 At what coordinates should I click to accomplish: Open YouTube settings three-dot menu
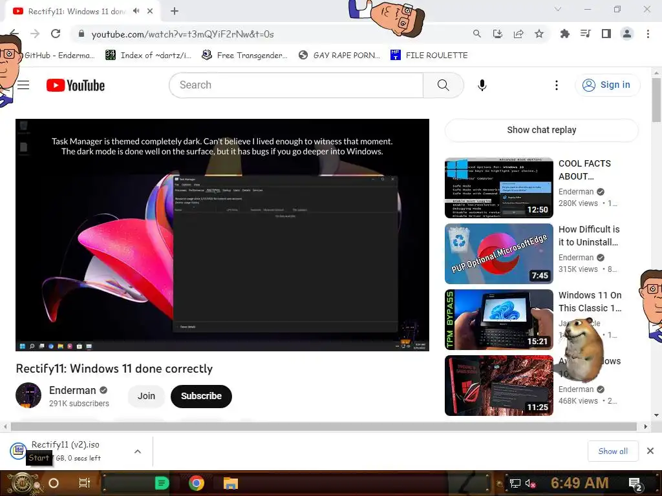pos(557,85)
